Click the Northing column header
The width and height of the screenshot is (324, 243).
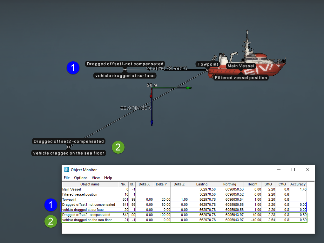pos(230,184)
